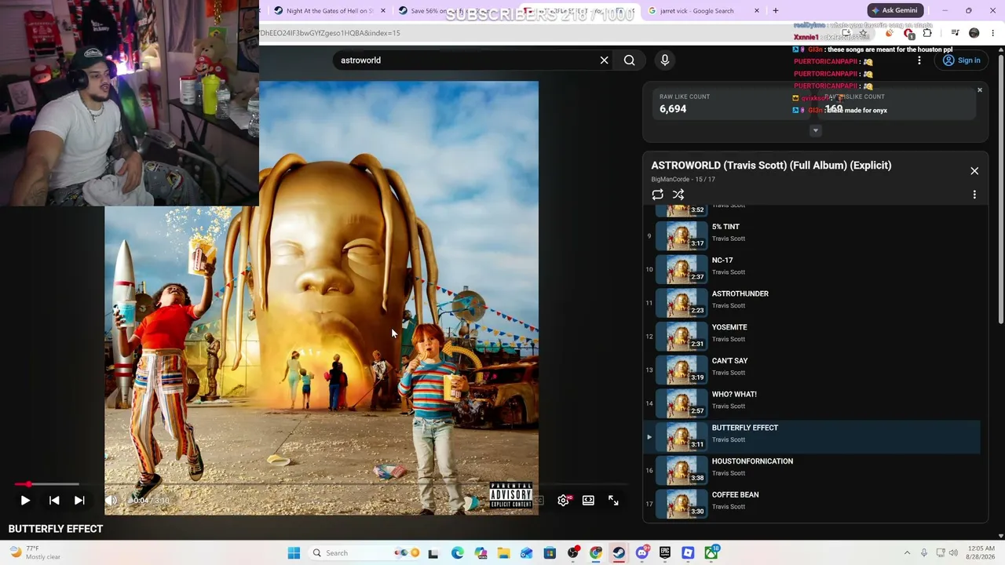Play HOUSTONFORNICATION from the playlist
The width and height of the screenshot is (1005, 565).
pos(812,469)
